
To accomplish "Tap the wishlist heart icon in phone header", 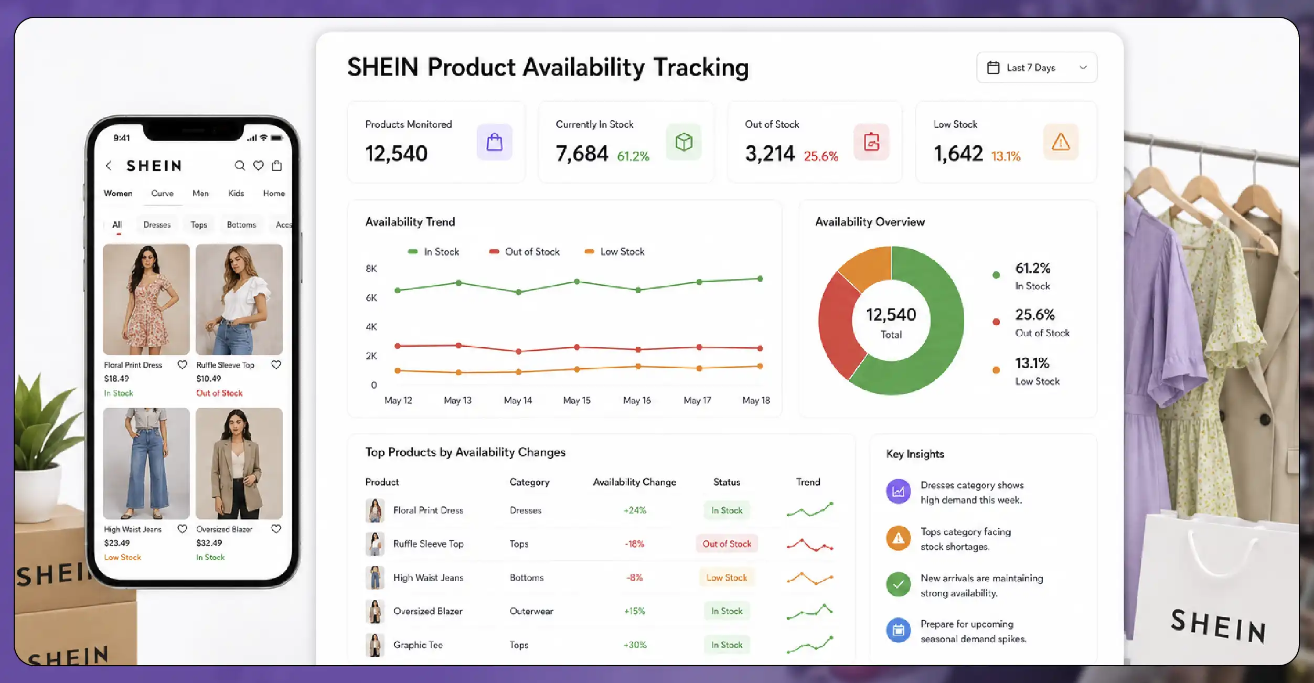I will pos(258,166).
